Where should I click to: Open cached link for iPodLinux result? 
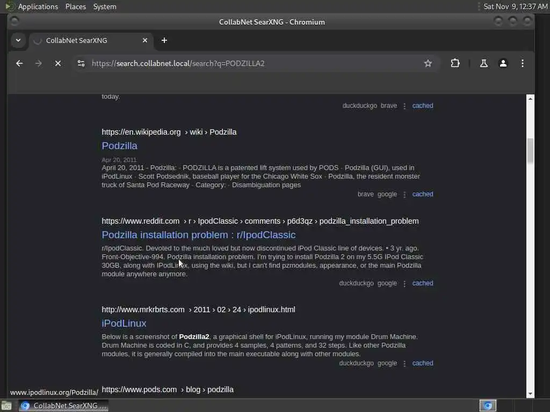point(422,363)
